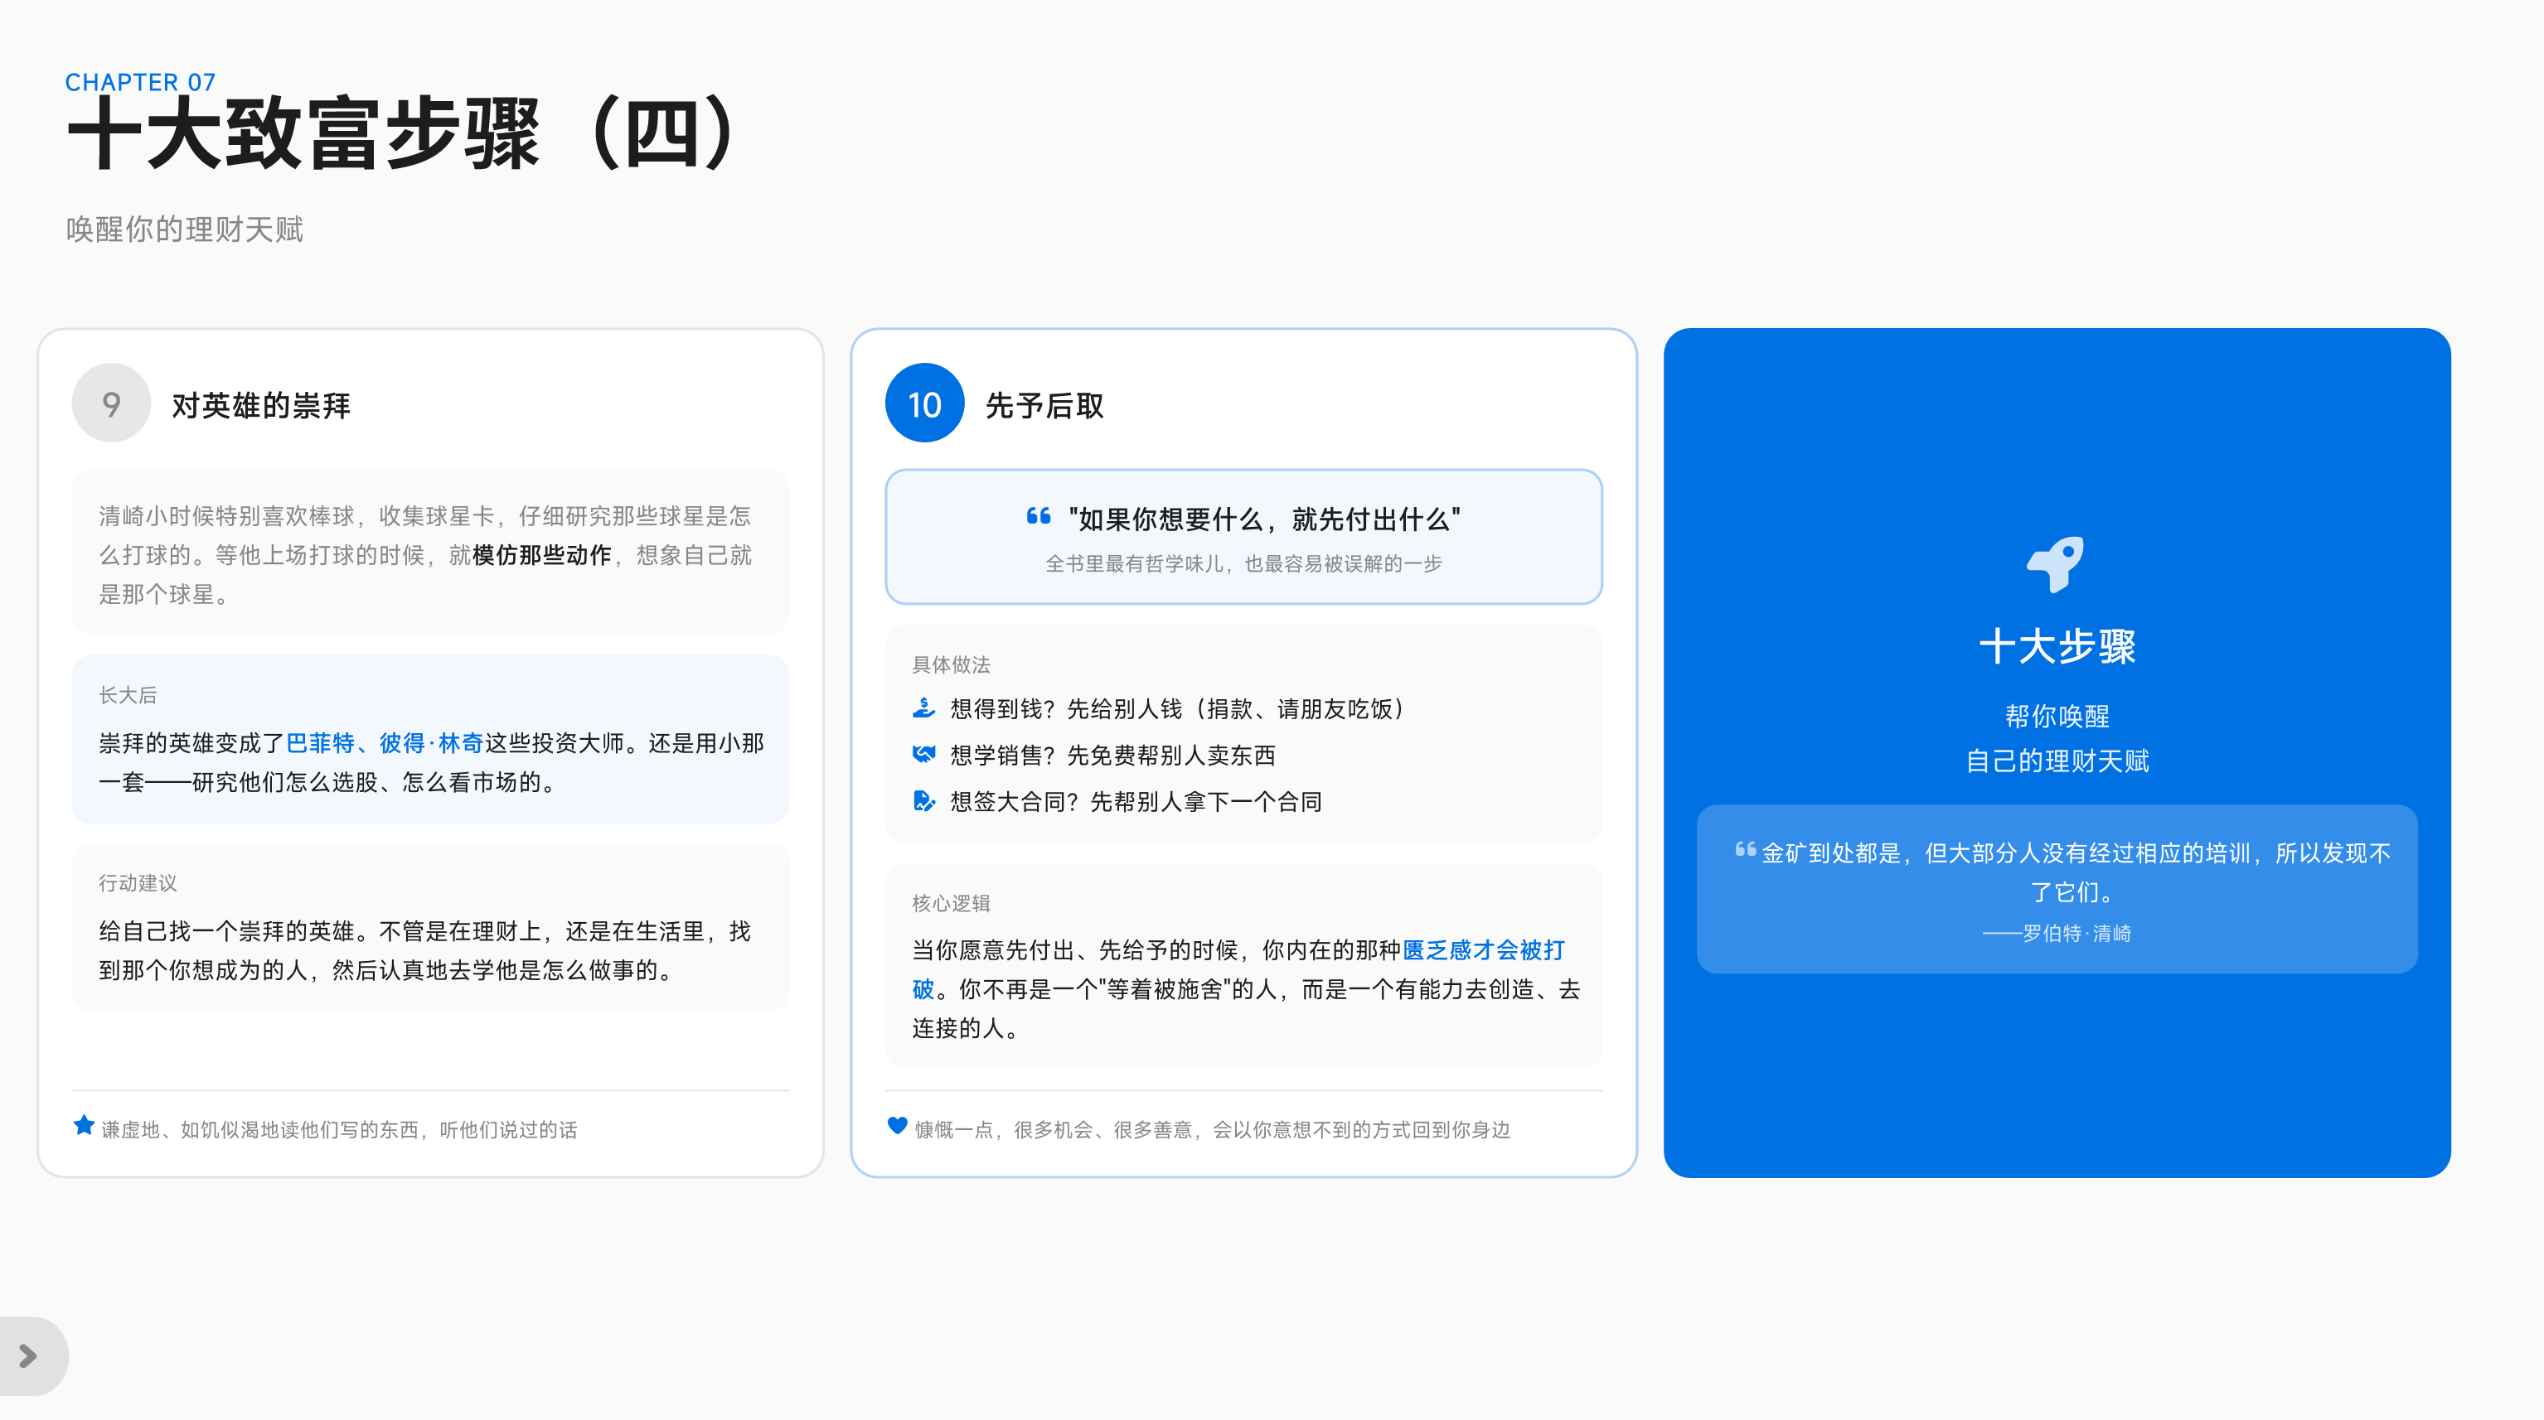Click the heading 对英雄的崇拜
Viewport: 2544px width, 1420px height.
tap(261, 404)
